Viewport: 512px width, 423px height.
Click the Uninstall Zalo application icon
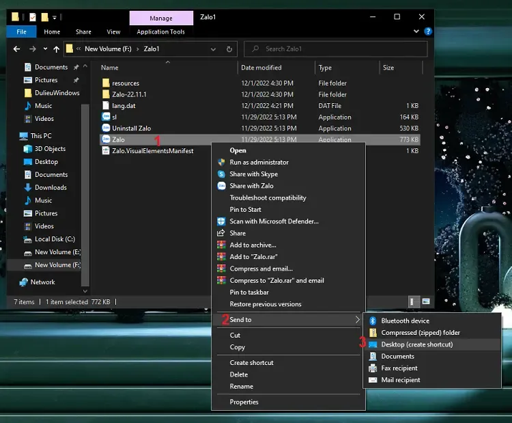[x=106, y=128]
